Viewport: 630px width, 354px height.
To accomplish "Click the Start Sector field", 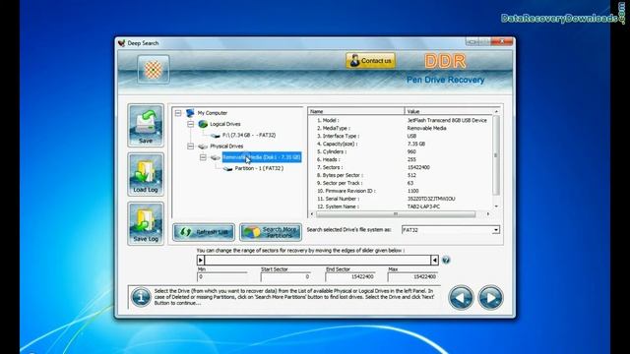I will pos(285,276).
